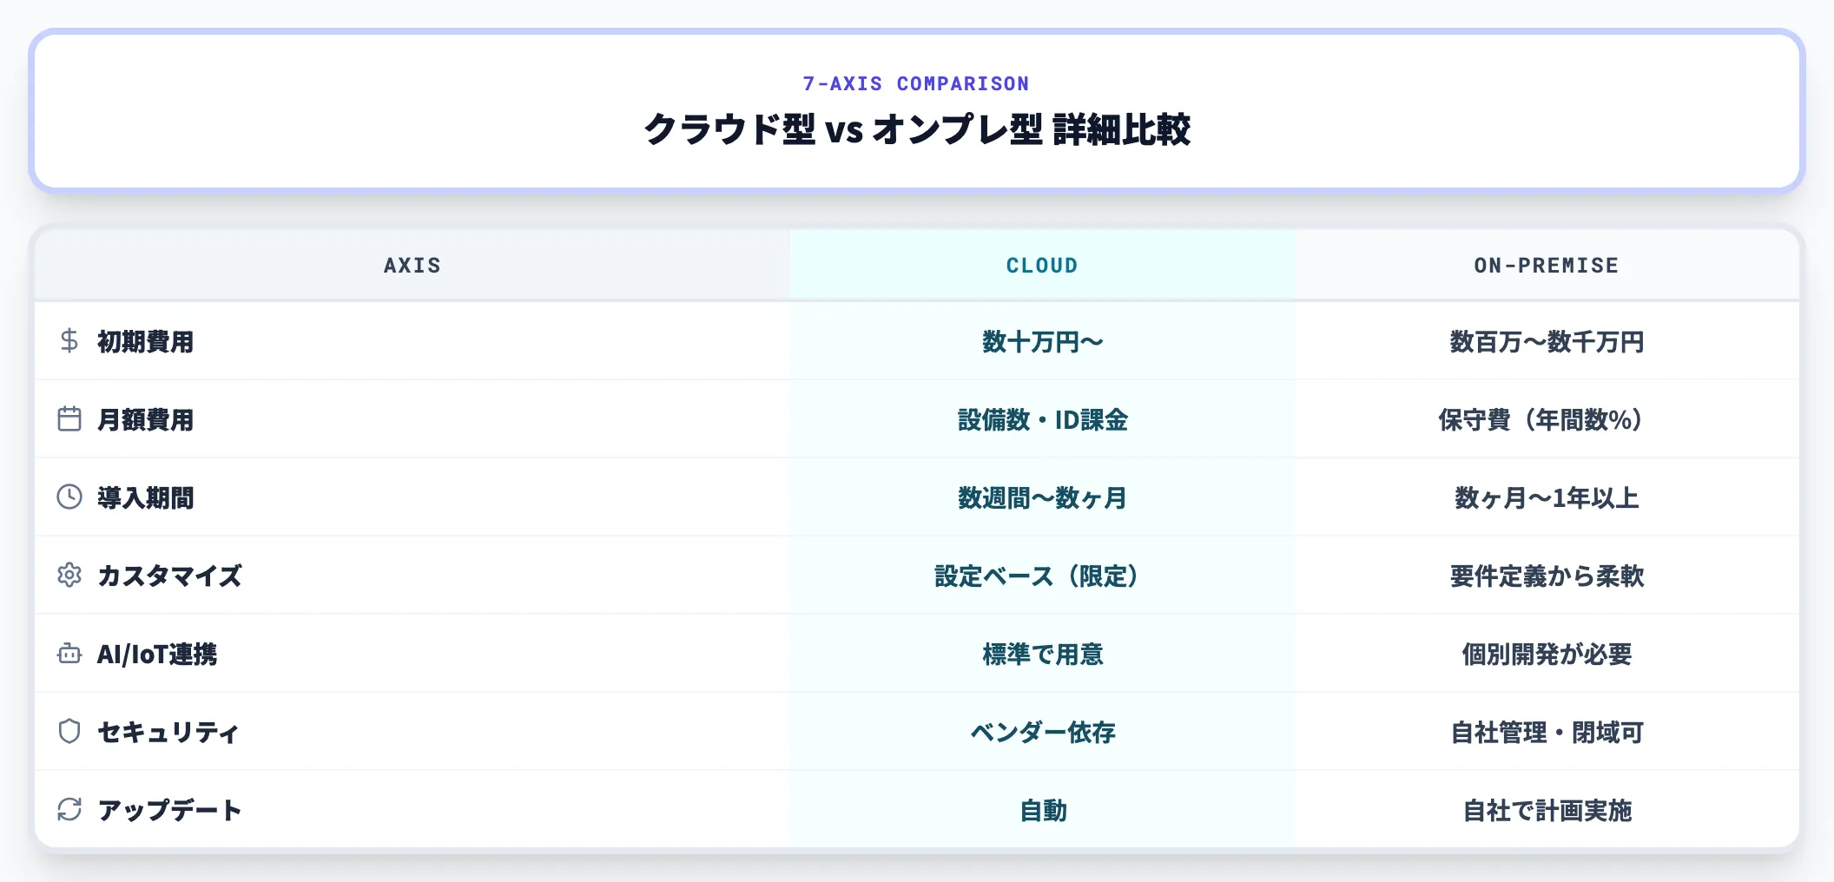Toggle the ON-PREMISE column selection

coord(1547,266)
